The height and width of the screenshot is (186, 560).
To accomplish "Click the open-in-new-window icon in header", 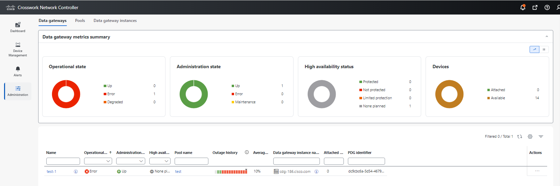I will click(x=535, y=7).
